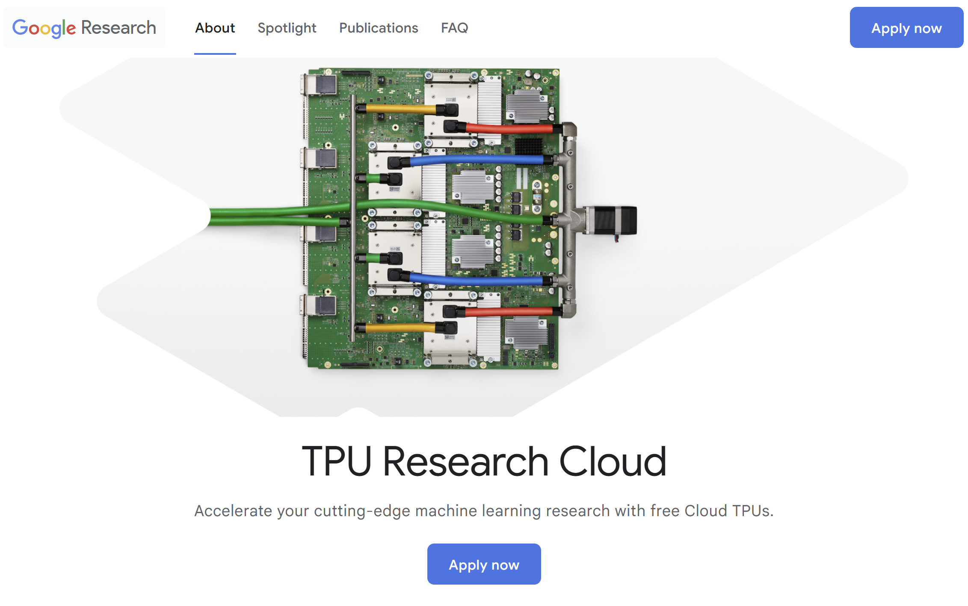
Task: Click the TPU Research Cloud heading
Action: pyautogui.click(x=484, y=461)
